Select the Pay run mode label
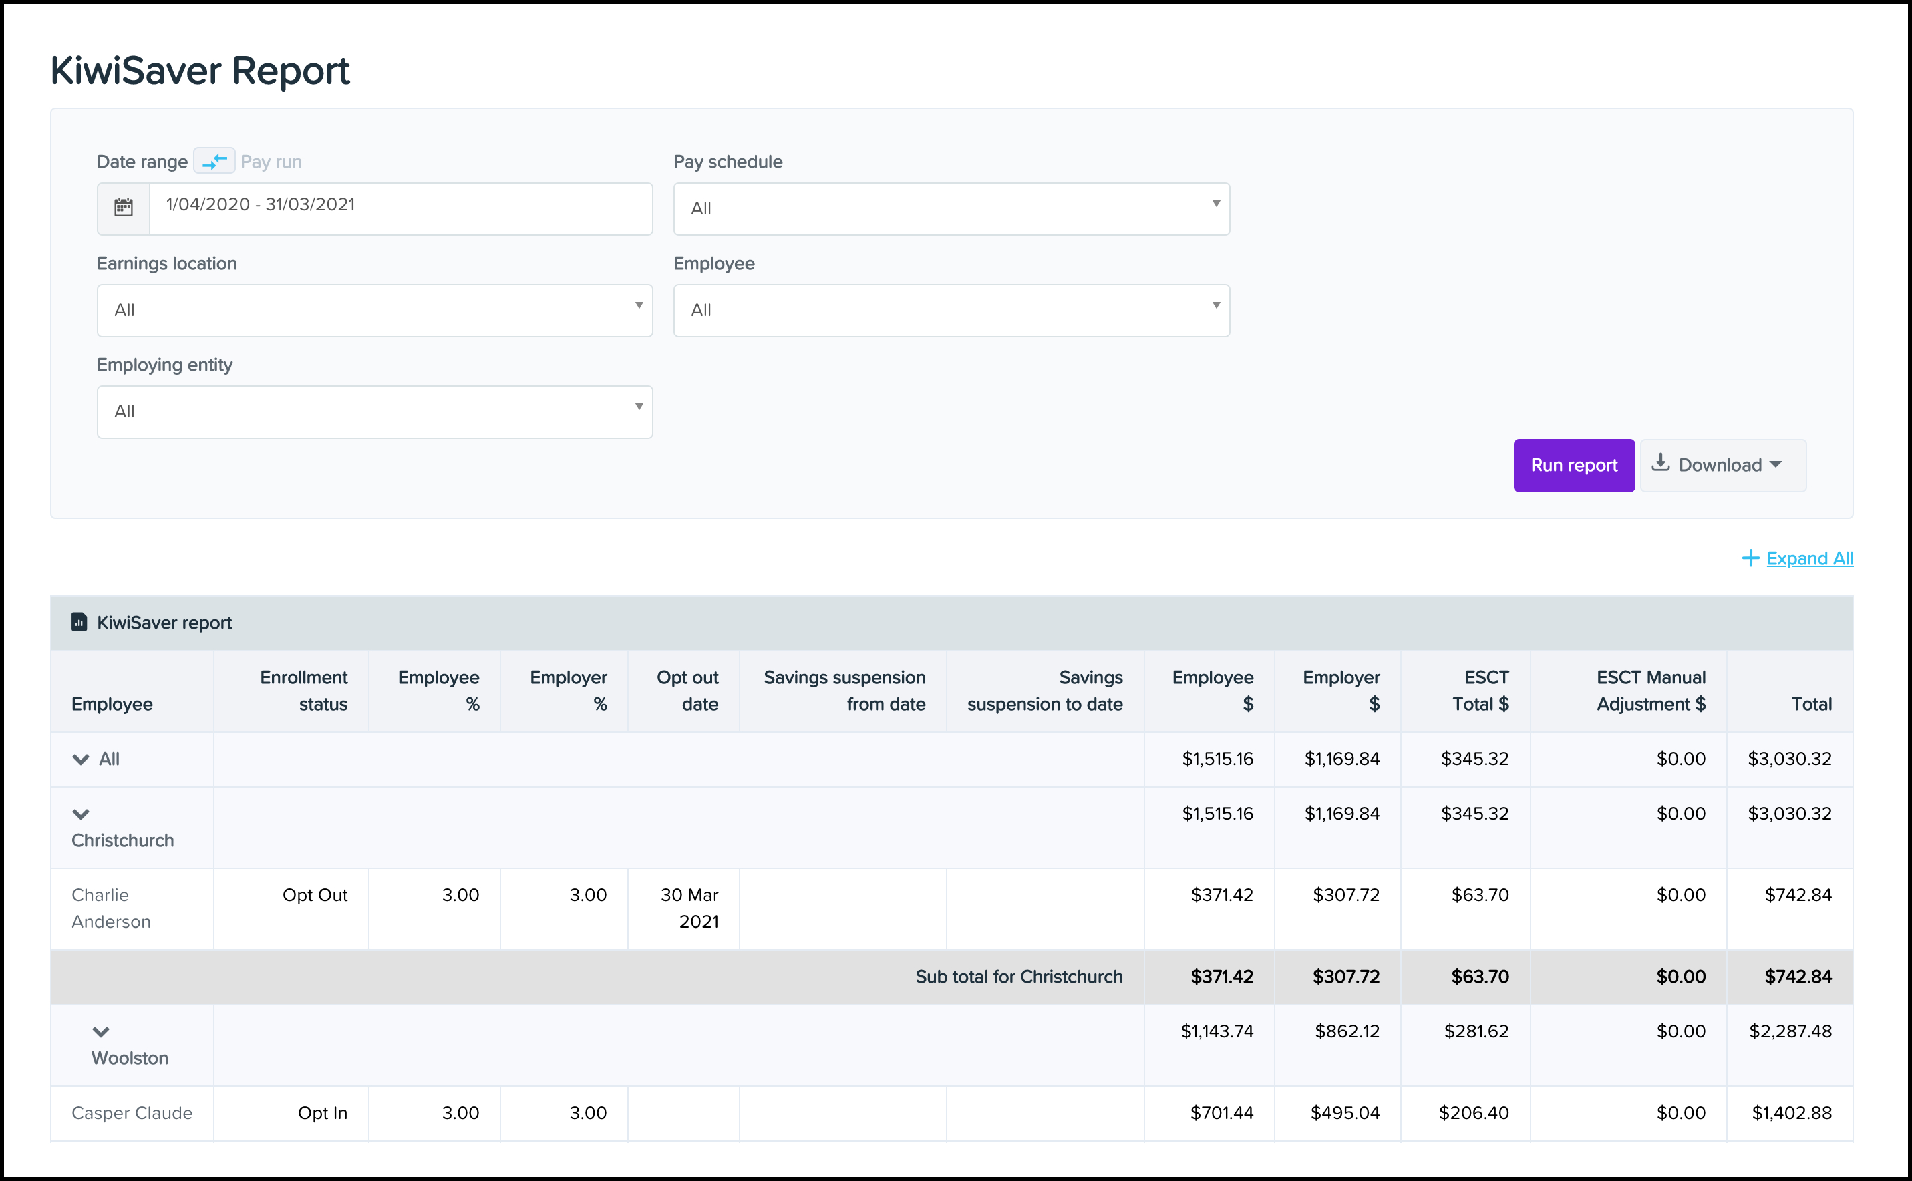 point(271,162)
